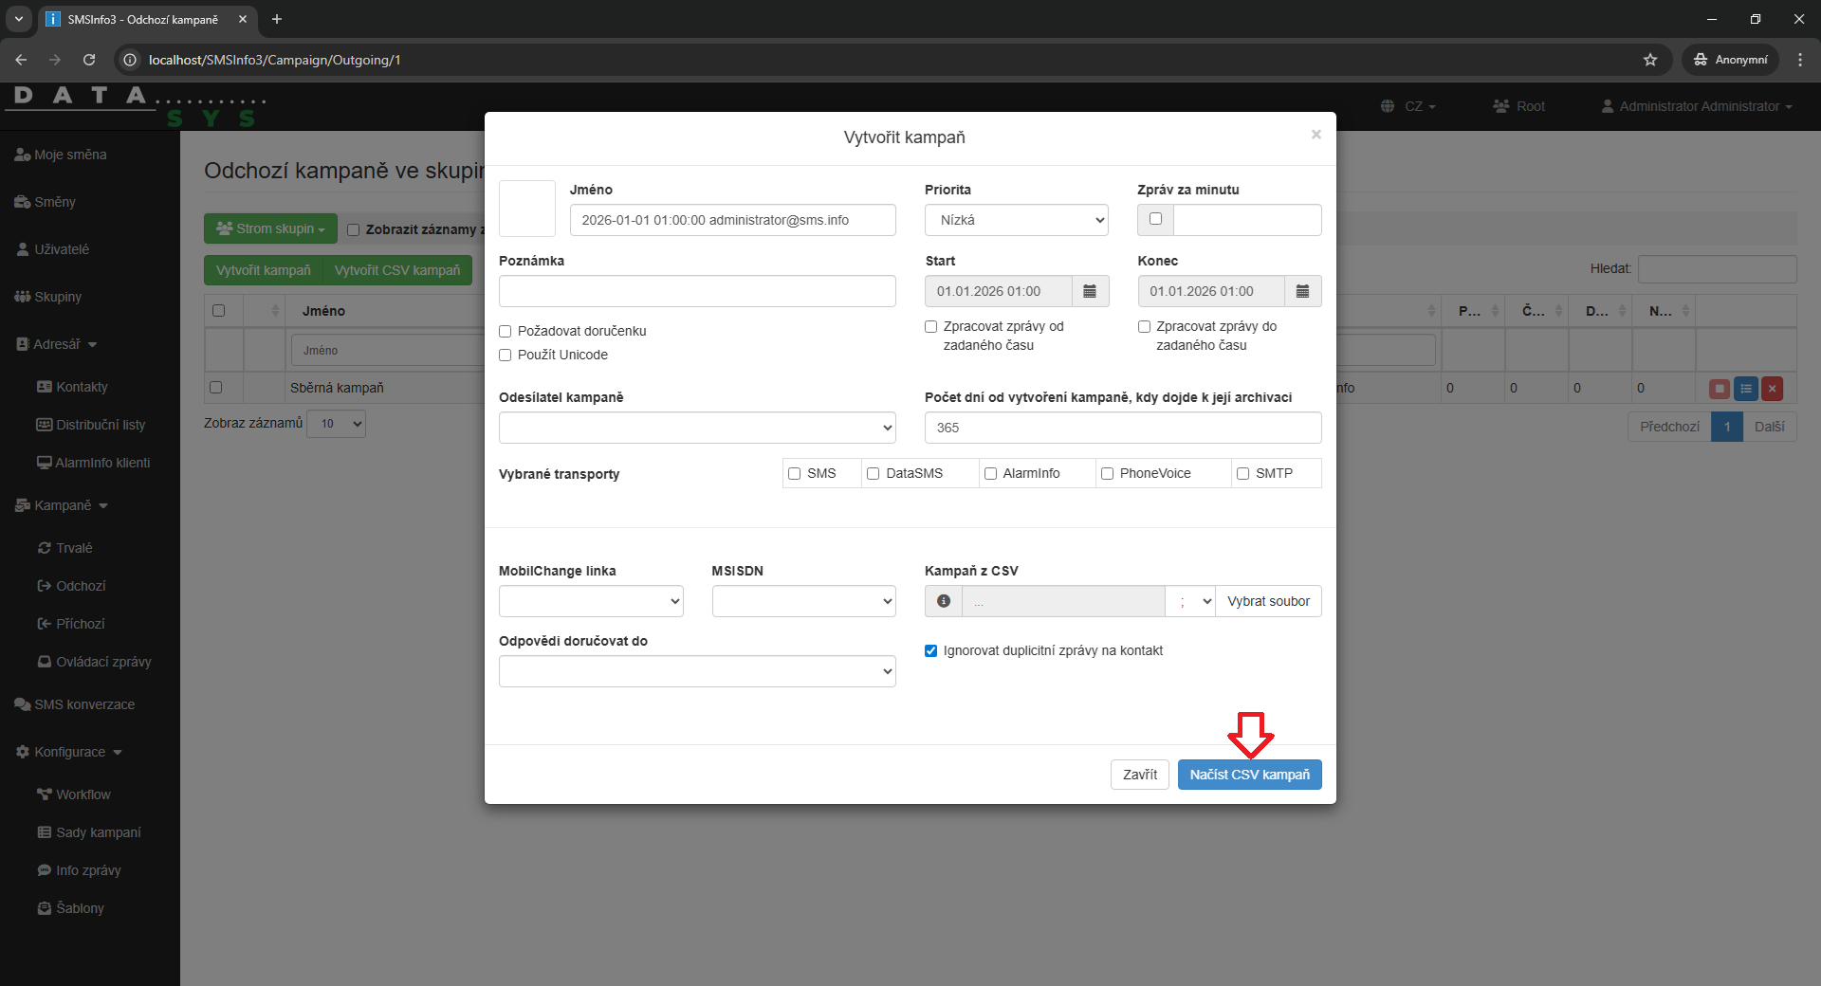Open the Priorita dropdown
Image resolution: width=1821 pixels, height=986 pixels.
(1016, 220)
